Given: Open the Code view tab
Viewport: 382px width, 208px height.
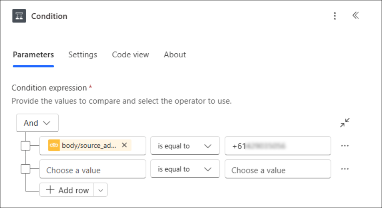Looking at the screenshot, I should 130,55.
